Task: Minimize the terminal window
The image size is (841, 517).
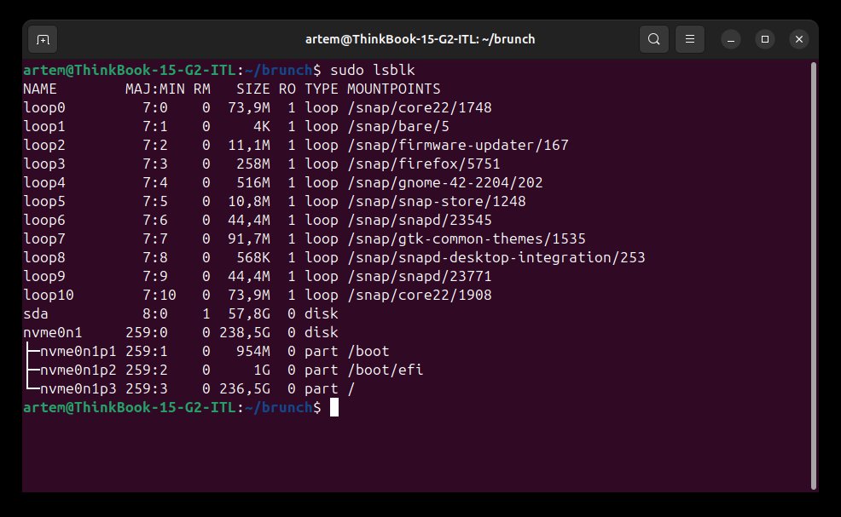Action: pyautogui.click(x=732, y=39)
